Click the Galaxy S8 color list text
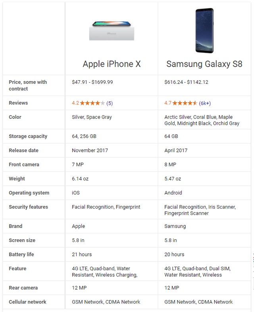254x312 pixels. [202, 120]
